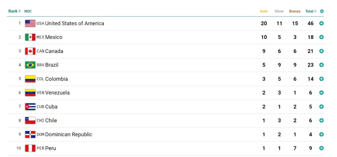Click the Colombia flag icon

[30, 79]
